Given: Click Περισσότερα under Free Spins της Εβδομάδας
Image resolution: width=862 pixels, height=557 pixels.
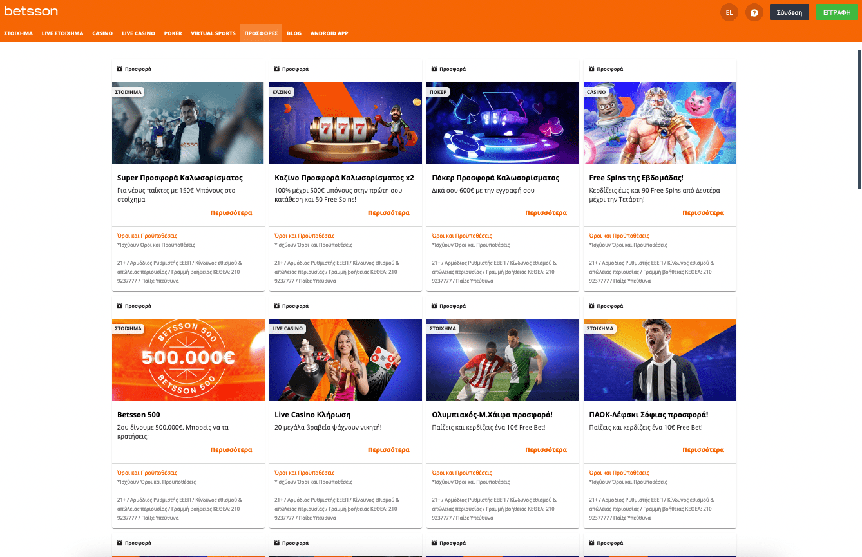Looking at the screenshot, I should click(703, 212).
